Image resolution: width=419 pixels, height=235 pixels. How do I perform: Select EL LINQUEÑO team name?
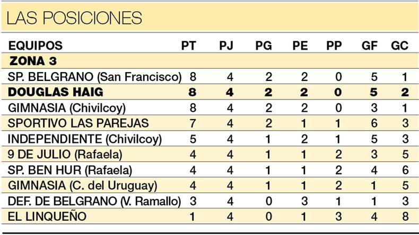(46, 217)
